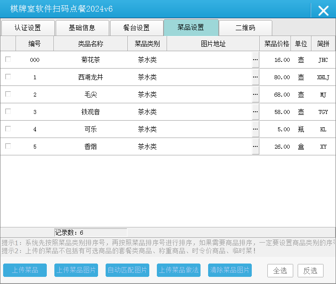
Task: Go to the 餐台设置 tab
Action: coord(136,28)
